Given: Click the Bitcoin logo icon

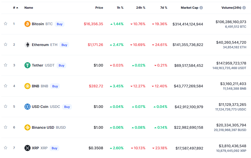Looking at the screenshot, I should pos(27,24).
